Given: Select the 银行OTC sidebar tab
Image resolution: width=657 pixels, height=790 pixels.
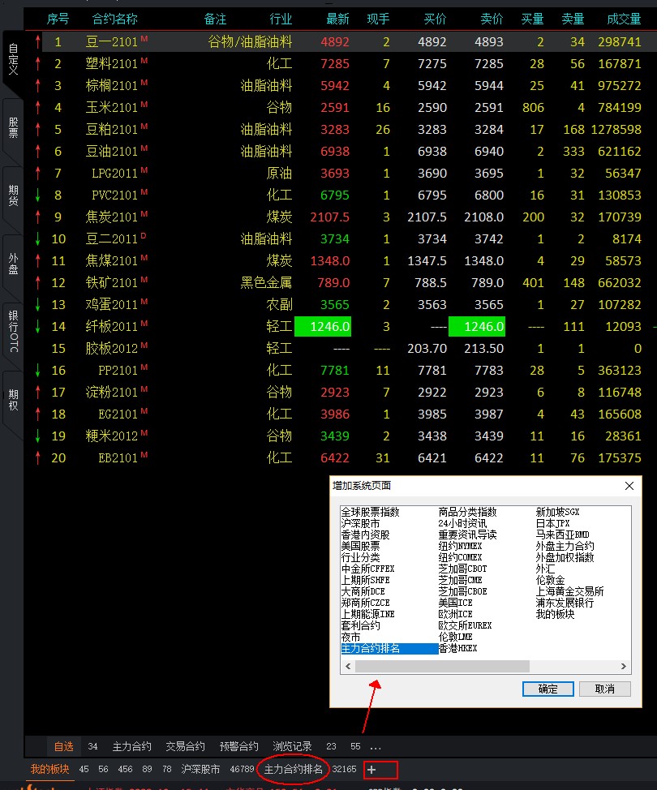Looking at the screenshot, I should click(13, 331).
